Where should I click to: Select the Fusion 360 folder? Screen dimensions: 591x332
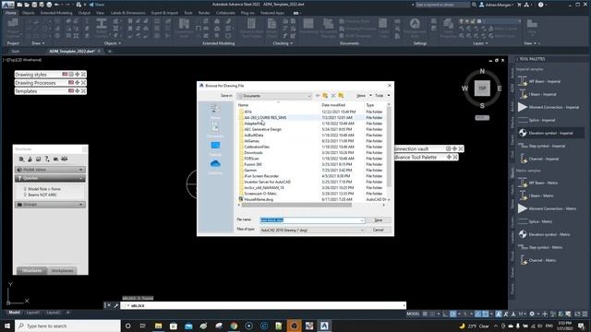point(253,164)
